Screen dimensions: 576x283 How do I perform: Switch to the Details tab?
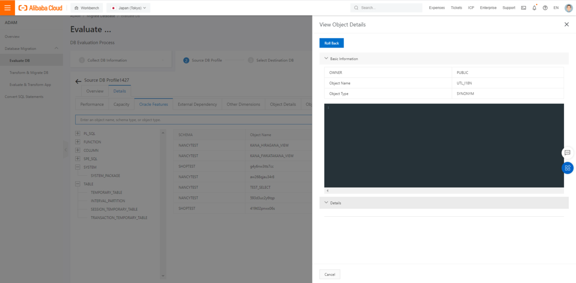pyautogui.click(x=120, y=91)
